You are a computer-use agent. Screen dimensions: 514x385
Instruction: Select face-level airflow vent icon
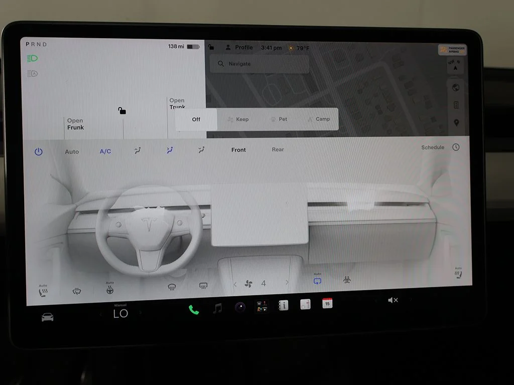click(170, 150)
